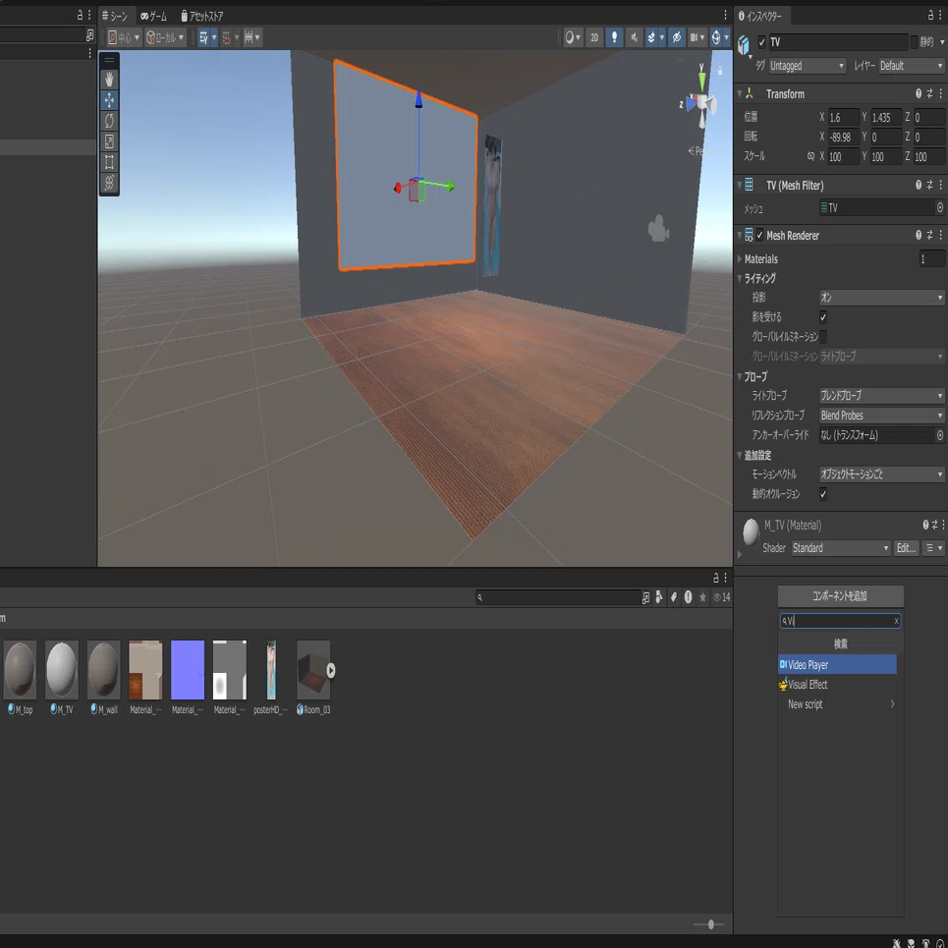Viewport: 948px width, 948px height.
Task: Select the Rotate tool
Action: coord(109,120)
